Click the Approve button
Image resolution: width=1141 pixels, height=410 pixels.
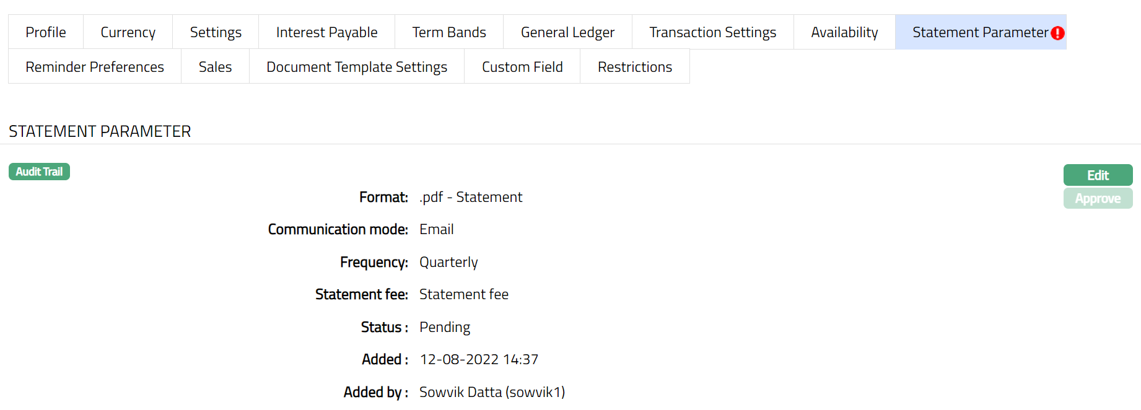point(1098,199)
